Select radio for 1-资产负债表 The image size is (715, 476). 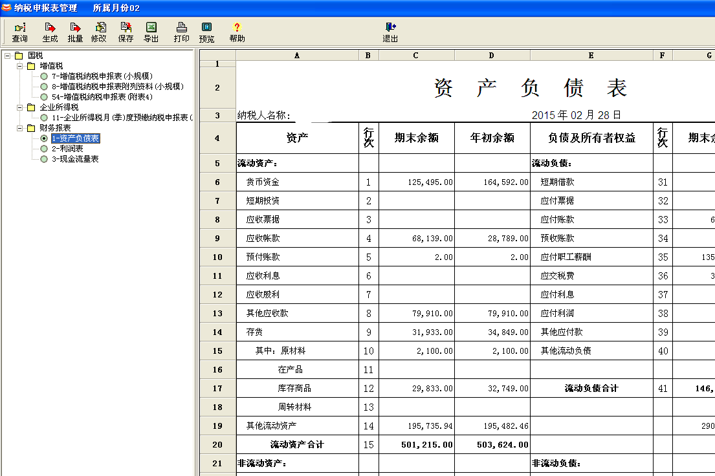coord(44,138)
